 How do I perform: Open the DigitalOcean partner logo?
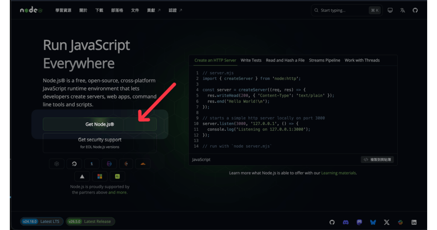coord(74,164)
